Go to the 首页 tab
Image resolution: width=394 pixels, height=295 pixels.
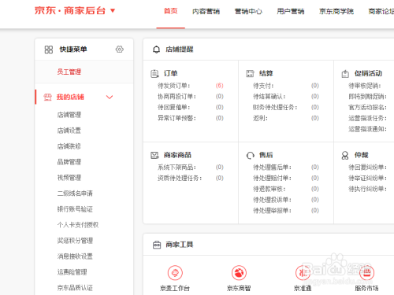(170, 11)
